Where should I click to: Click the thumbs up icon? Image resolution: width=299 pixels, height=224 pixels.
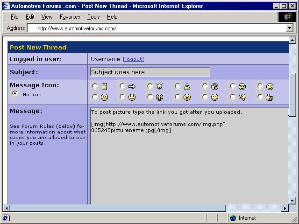pos(270,98)
